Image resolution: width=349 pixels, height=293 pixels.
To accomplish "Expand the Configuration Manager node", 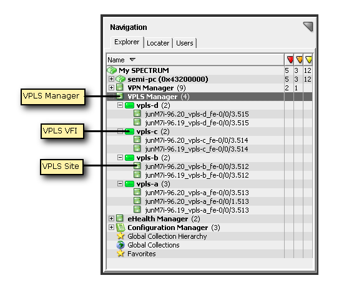I will [111, 227].
